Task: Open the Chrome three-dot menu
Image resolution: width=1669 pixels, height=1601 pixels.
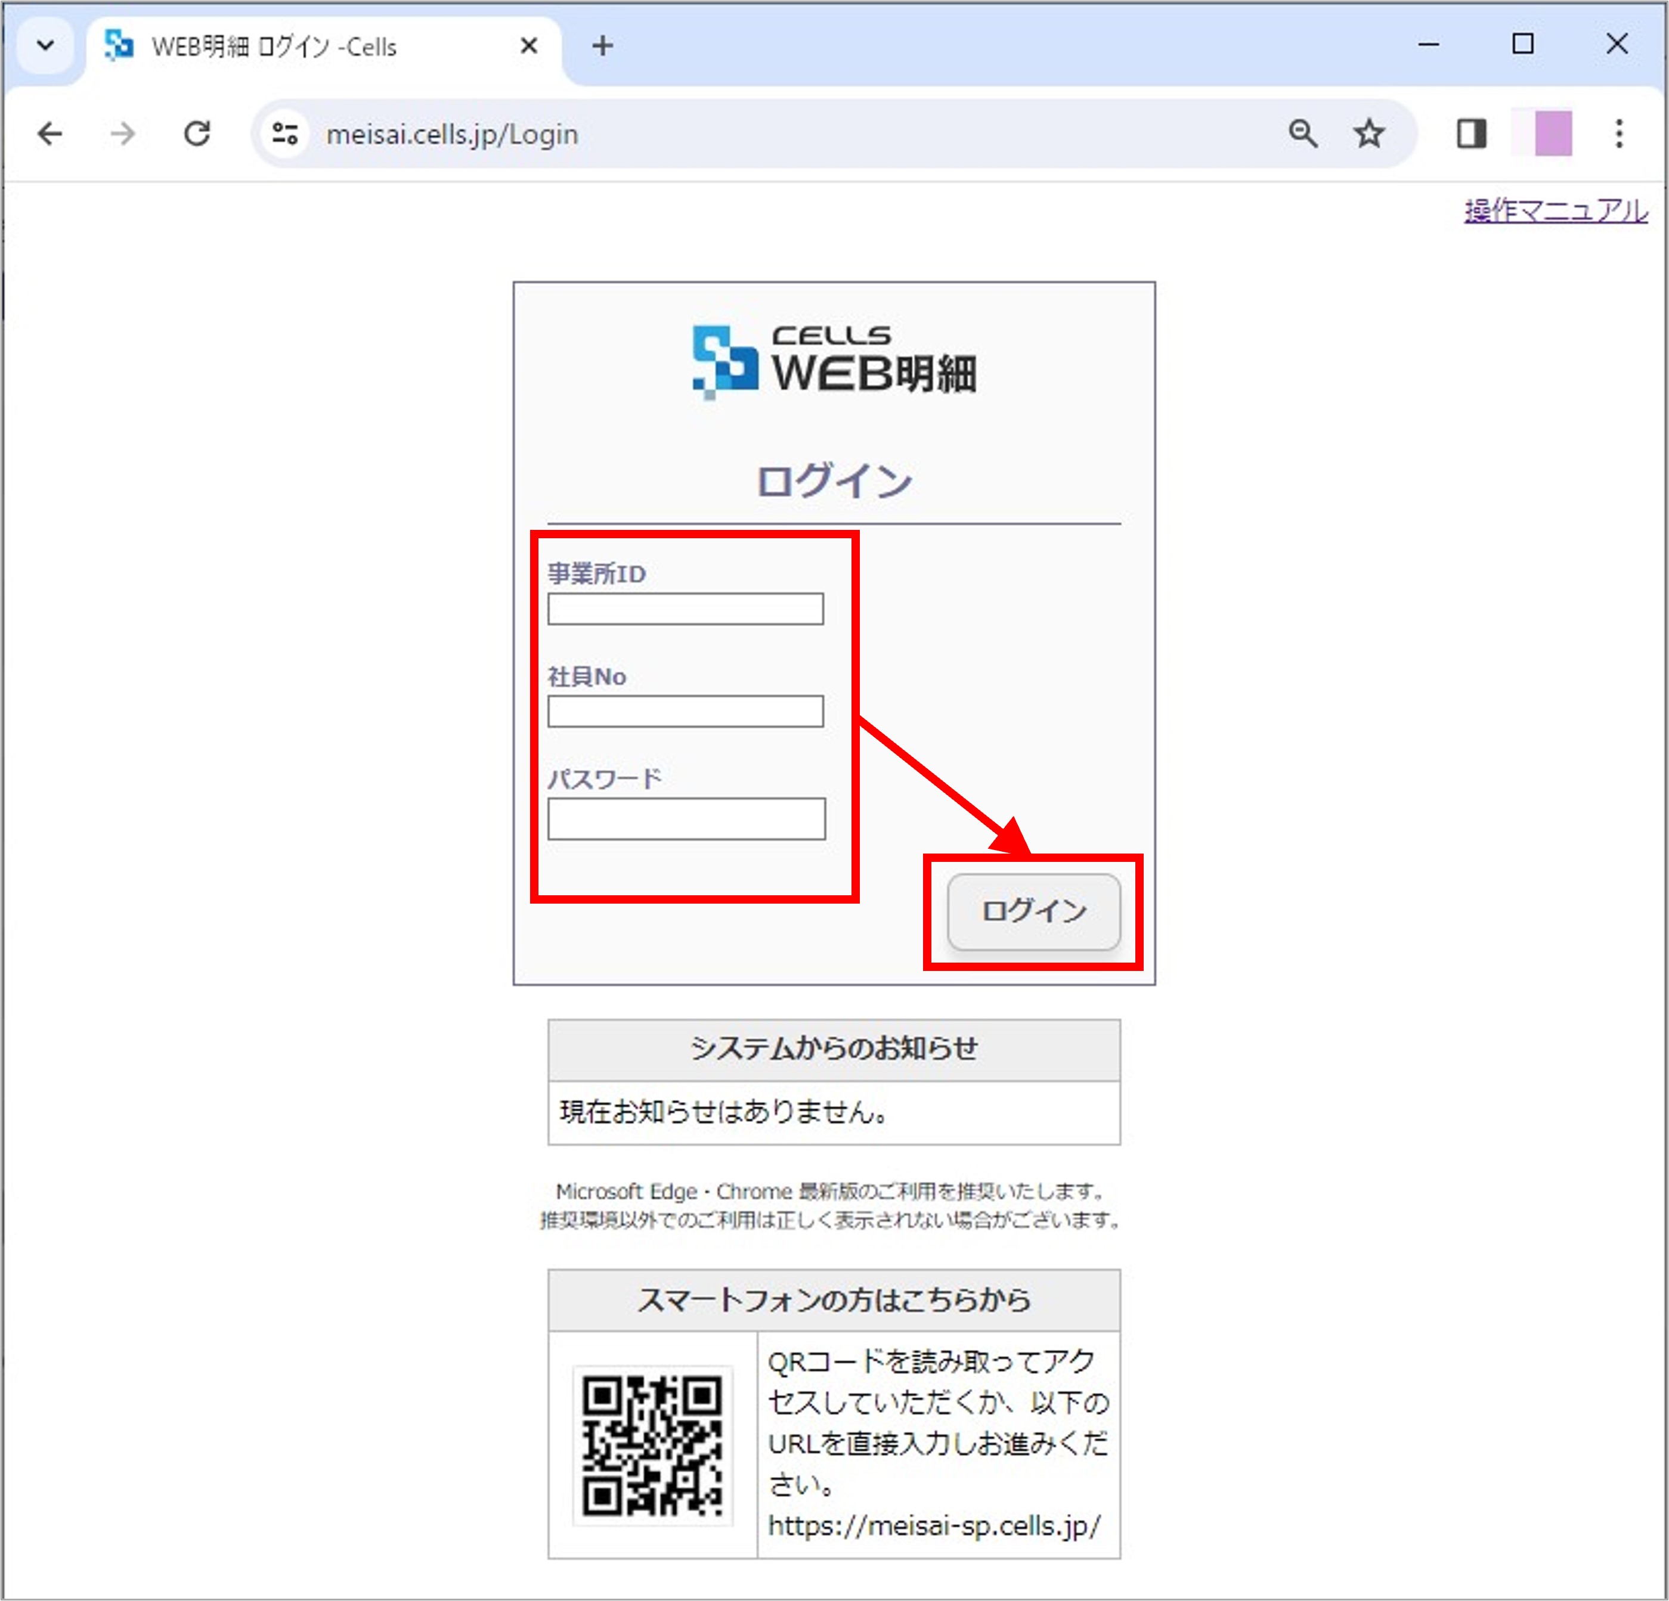Action: tap(1619, 134)
